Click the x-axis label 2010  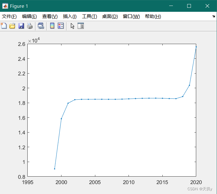pos(129,182)
